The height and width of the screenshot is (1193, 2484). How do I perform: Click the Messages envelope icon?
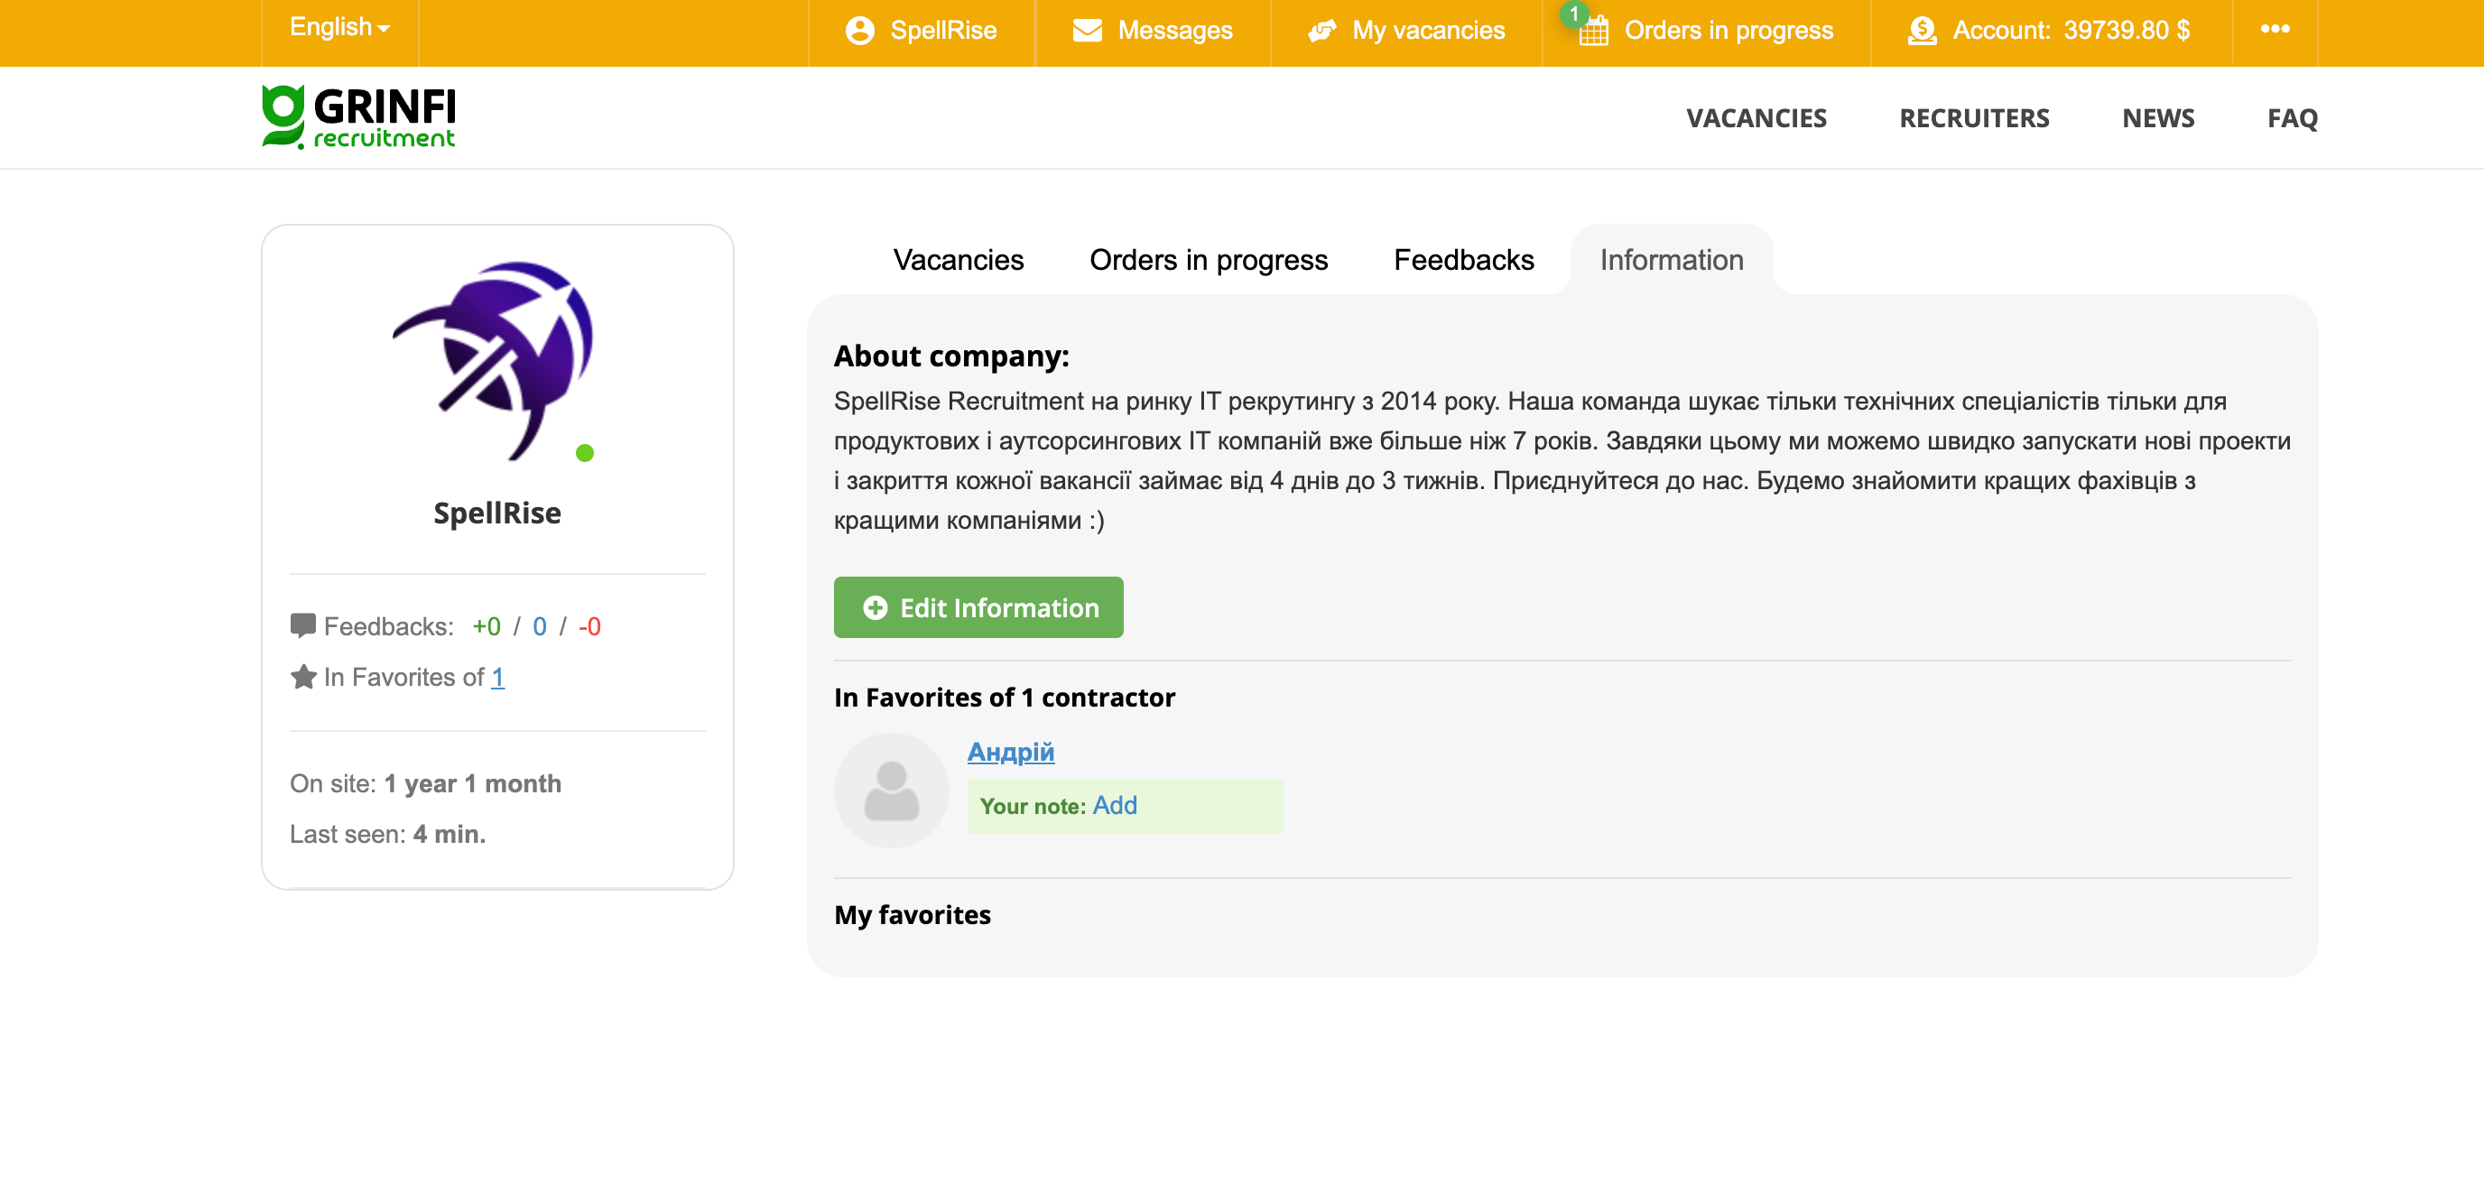(1087, 31)
